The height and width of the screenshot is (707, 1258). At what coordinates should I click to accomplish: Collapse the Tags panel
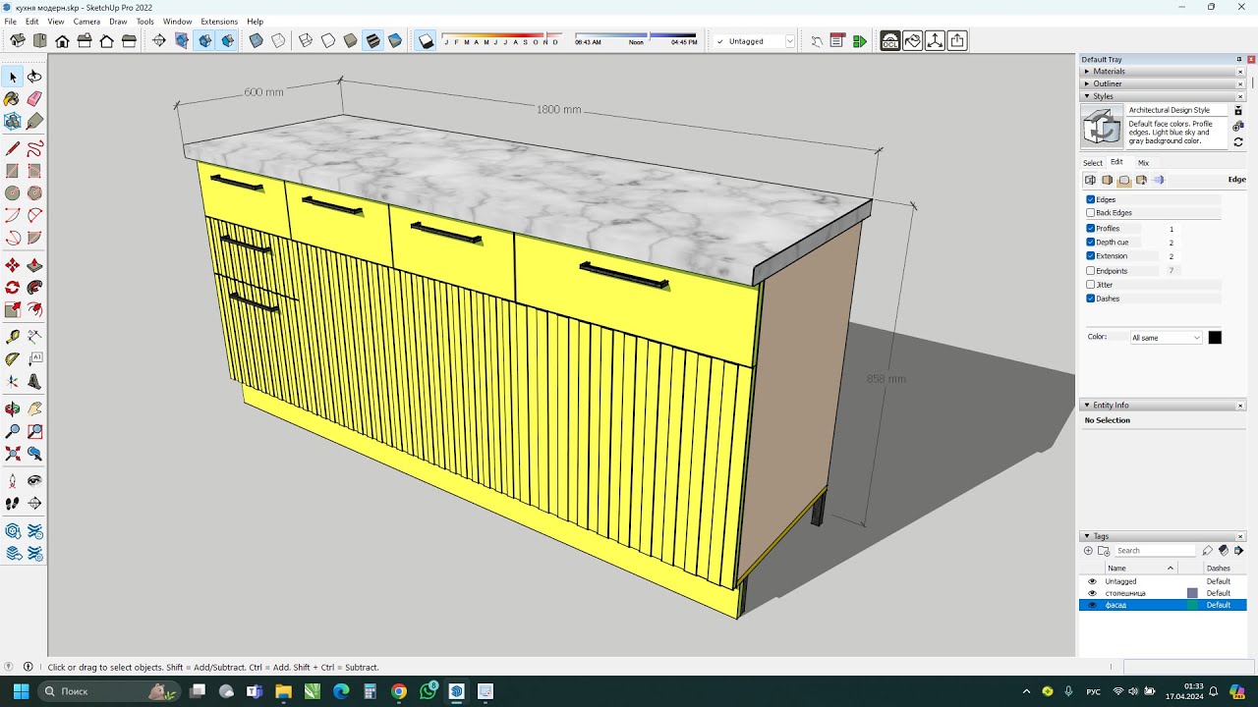1087,536
